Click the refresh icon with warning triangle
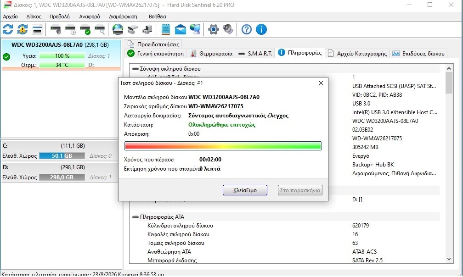Image resolution: width=463 pixels, height=277 pixels. click(x=23, y=29)
